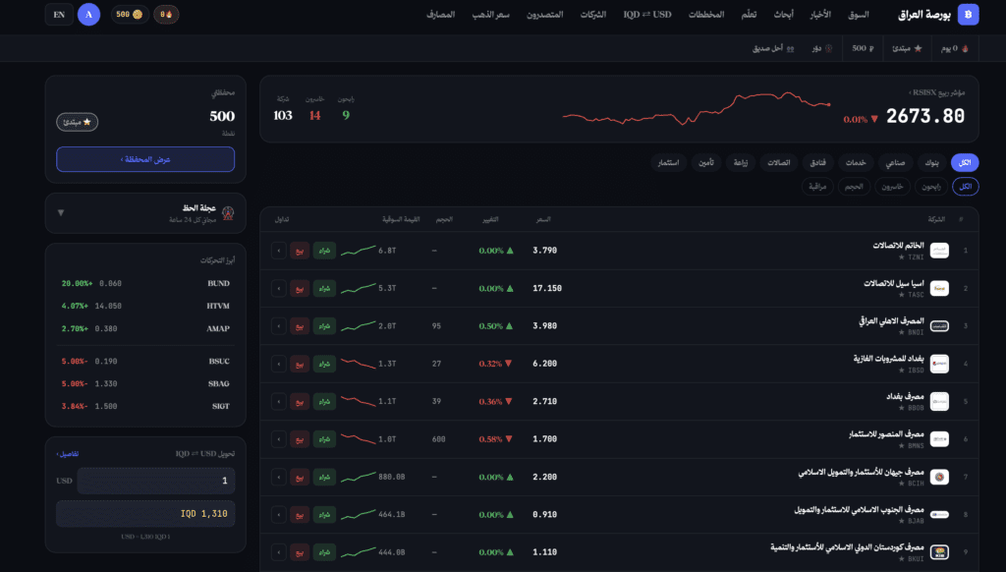Expand the TZNI row using its chevron
The width and height of the screenshot is (1006, 572).
pyautogui.click(x=278, y=251)
